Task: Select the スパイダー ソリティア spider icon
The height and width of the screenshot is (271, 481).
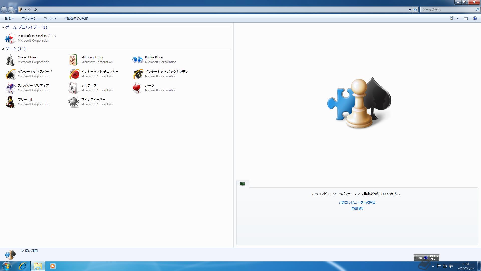Action: pos(10,88)
